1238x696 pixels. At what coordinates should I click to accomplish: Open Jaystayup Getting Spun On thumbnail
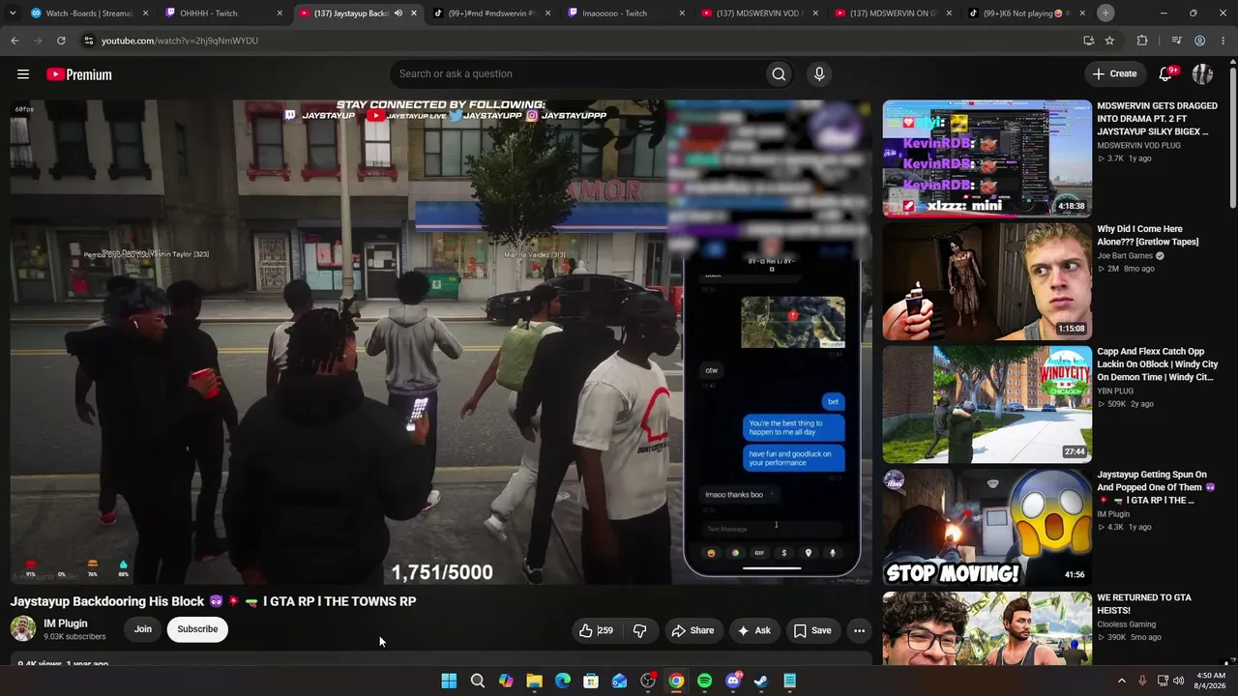point(987,528)
